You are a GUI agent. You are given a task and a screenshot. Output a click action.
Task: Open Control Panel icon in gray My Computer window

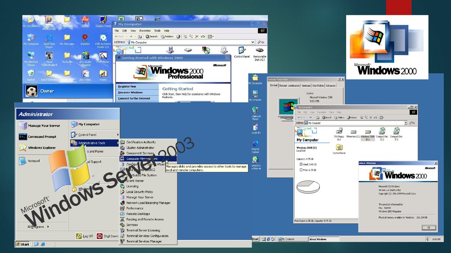339,149
